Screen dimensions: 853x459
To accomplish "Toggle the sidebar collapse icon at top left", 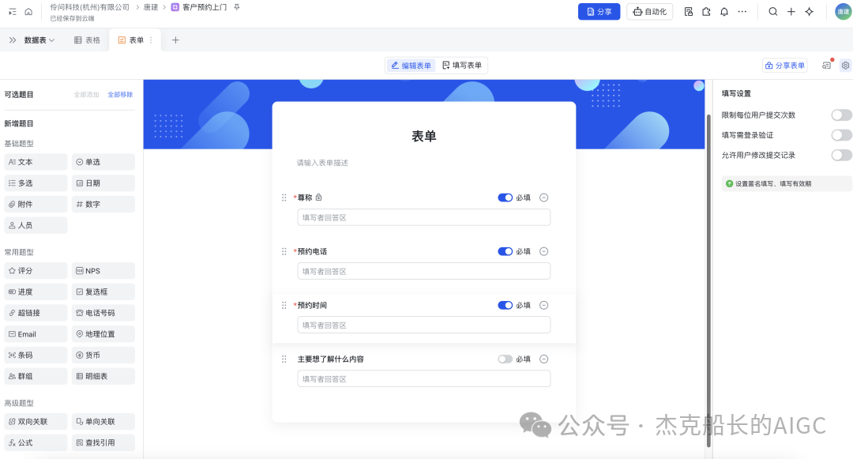I will 12,11.
